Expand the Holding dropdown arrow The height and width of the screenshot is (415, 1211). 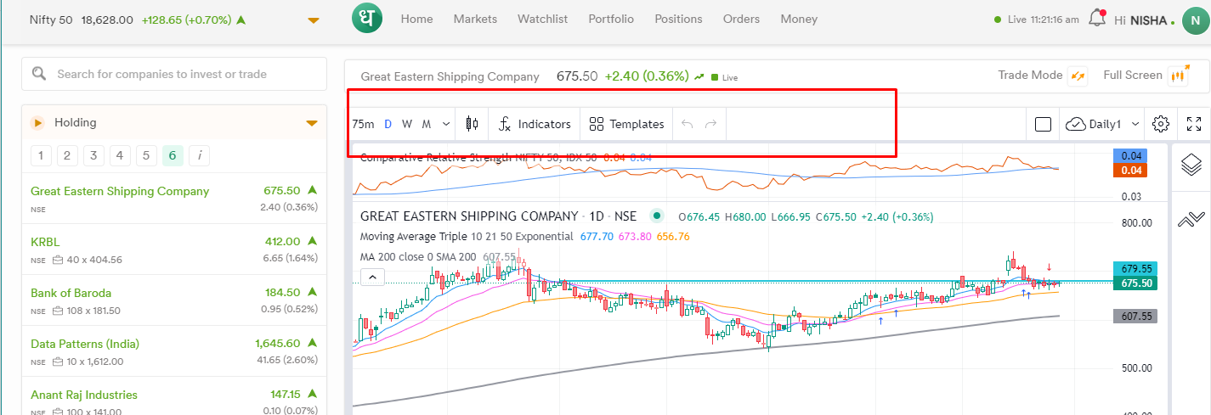[312, 124]
